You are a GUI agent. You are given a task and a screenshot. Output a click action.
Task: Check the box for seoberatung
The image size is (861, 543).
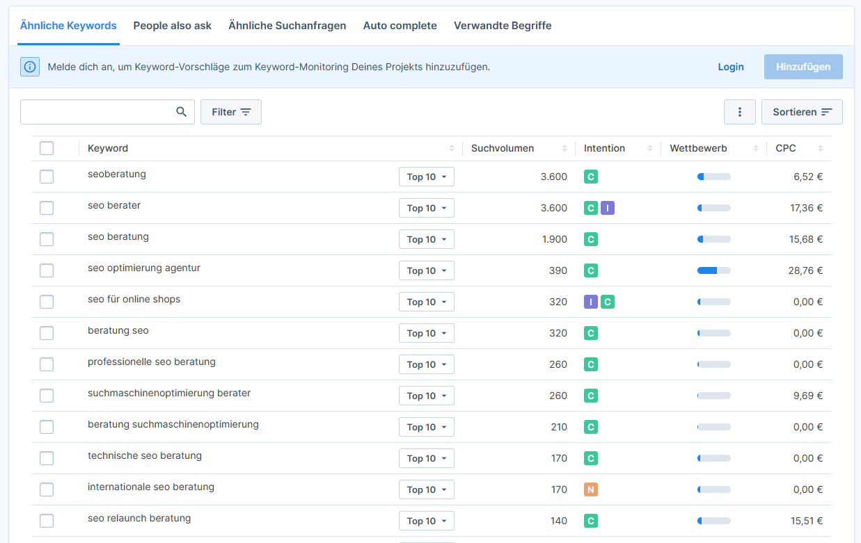click(47, 177)
